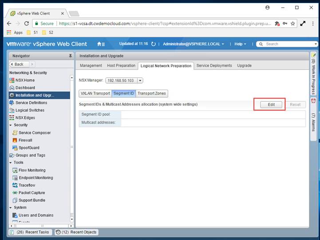Open Service Definitions icon in Navigator

[x=12, y=103]
